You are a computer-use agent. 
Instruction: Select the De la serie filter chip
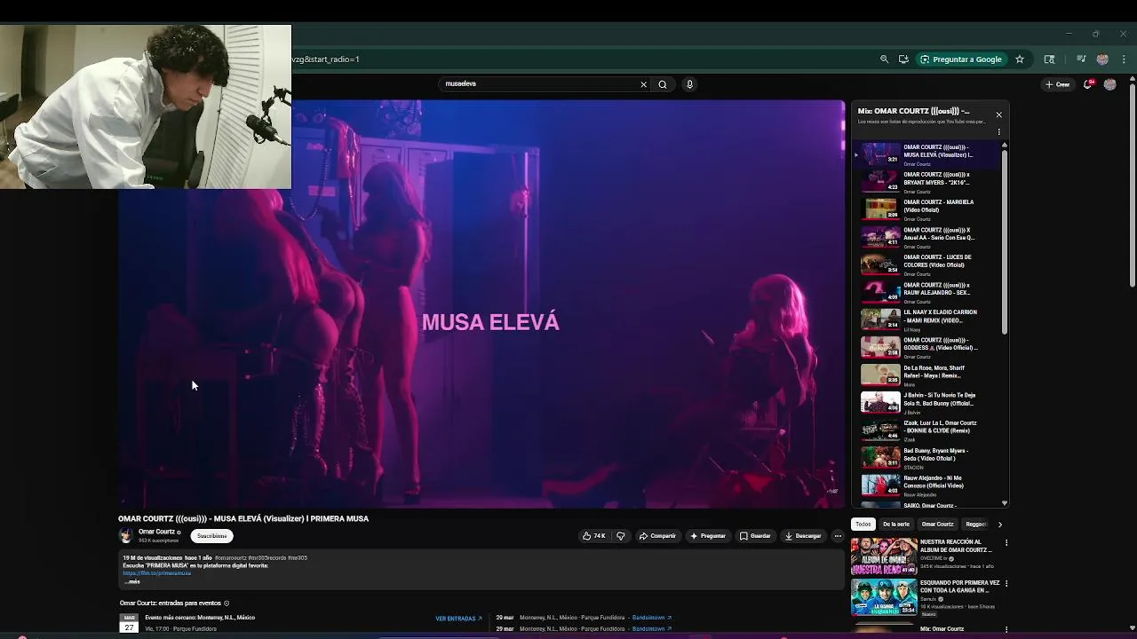point(896,525)
